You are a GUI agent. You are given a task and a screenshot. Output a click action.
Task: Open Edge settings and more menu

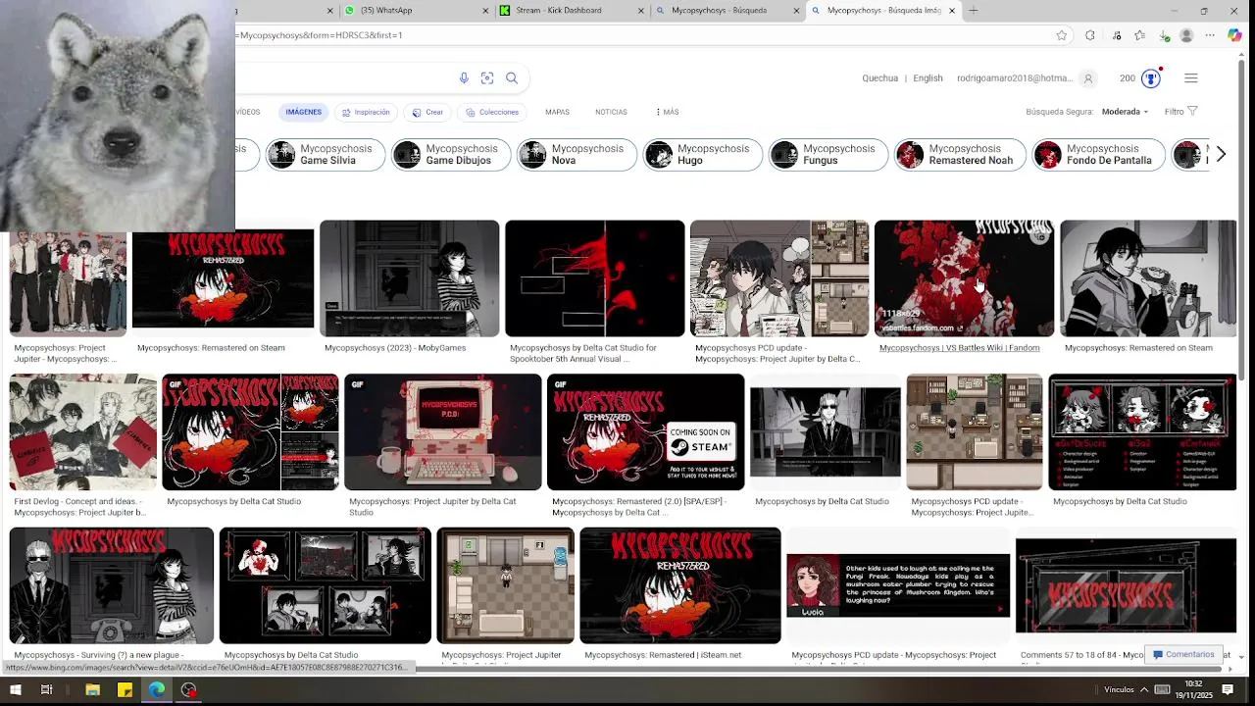tap(1210, 35)
